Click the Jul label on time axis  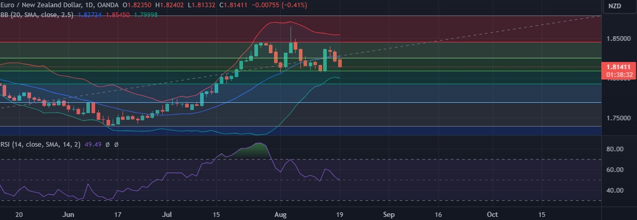coord(168,213)
